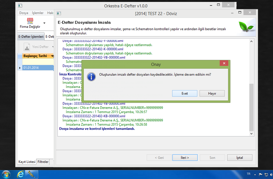Click the Firma Değiştir shop icon

[x=30, y=21]
